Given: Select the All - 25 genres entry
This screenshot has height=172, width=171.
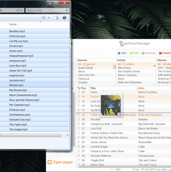Looking at the screenshot, I should 86,64.
